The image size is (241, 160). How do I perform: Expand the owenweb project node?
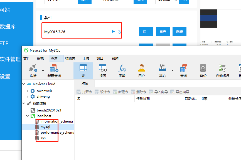coord(27,91)
